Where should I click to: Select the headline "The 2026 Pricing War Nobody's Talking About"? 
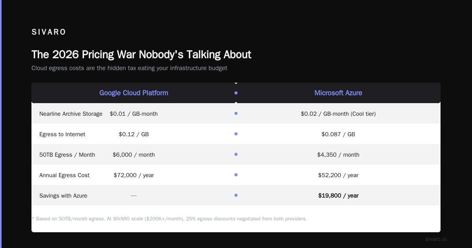click(141, 55)
